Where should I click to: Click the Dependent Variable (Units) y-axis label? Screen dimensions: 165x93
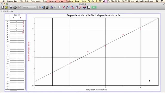click(x=29, y=51)
